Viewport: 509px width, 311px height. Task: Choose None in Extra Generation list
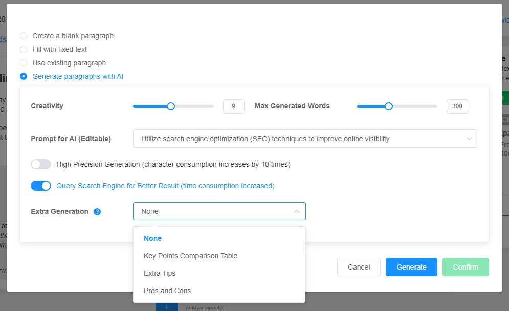219,238
